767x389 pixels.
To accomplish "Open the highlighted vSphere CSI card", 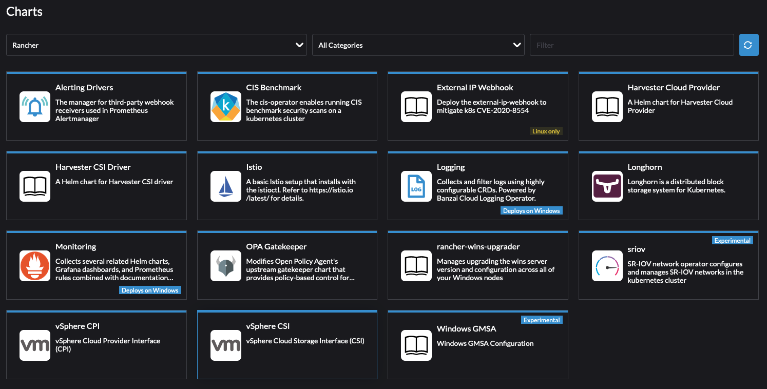I will [x=287, y=344].
